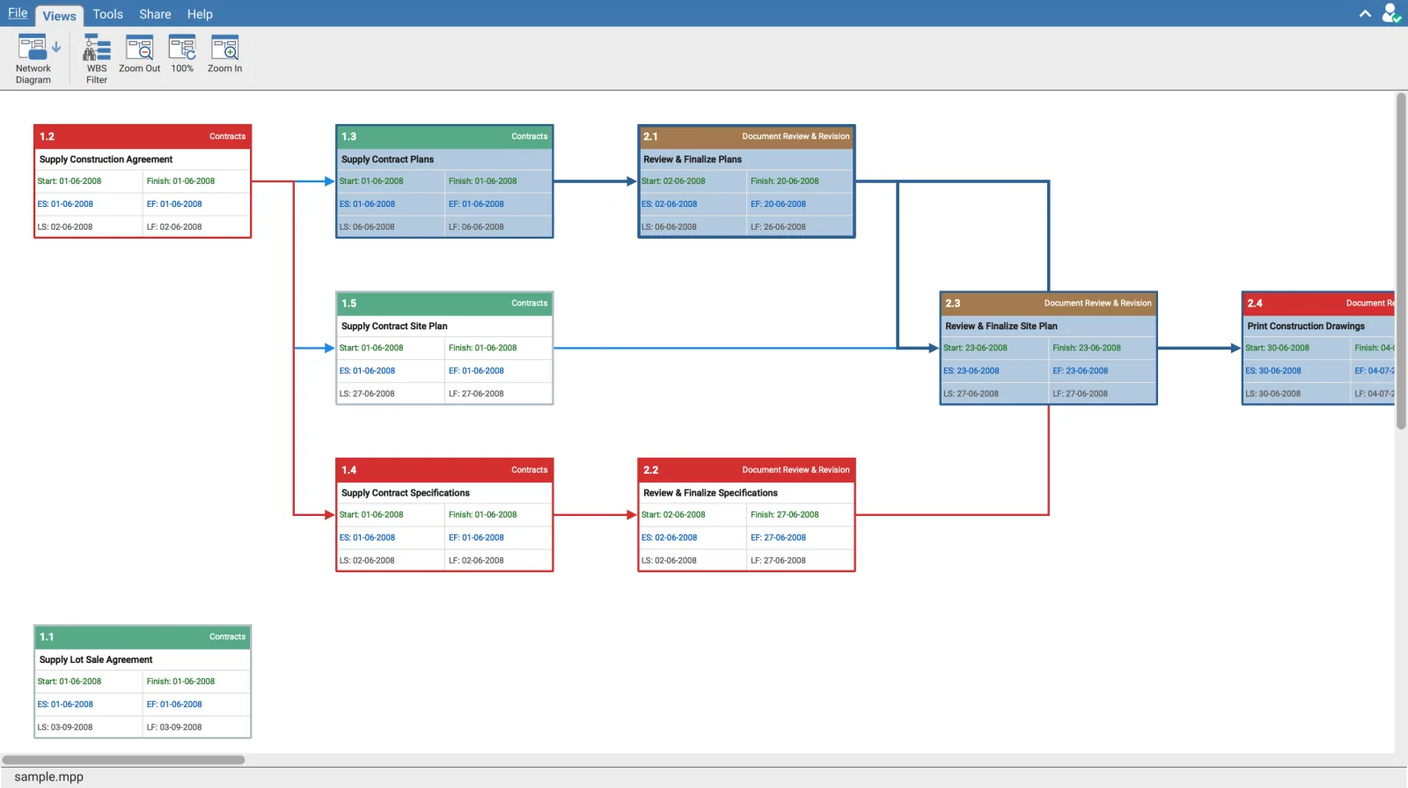Click 'LF: 26-06-2008' in node 2.1
The height and width of the screenshot is (788, 1408).
[x=778, y=227]
